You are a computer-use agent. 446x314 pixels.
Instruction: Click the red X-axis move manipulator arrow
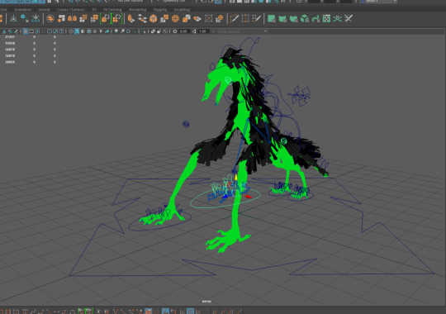pos(249,197)
